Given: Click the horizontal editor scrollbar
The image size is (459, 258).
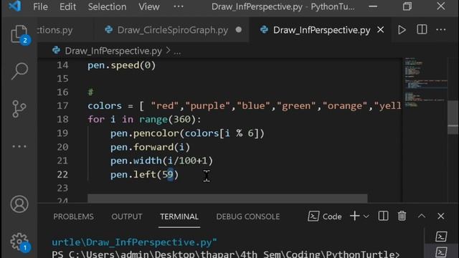Looking at the screenshot, I should [x=227, y=198].
